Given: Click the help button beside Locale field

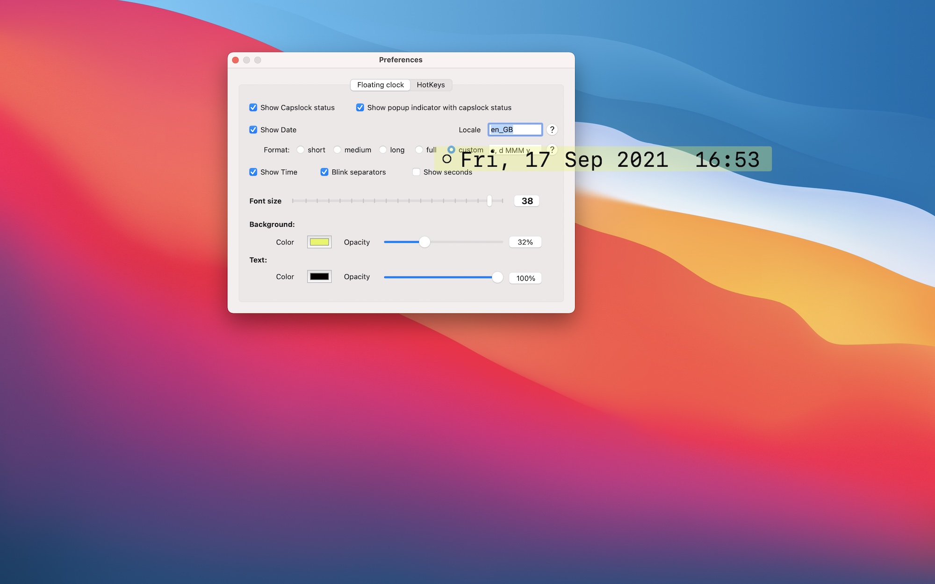Looking at the screenshot, I should click(x=552, y=129).
